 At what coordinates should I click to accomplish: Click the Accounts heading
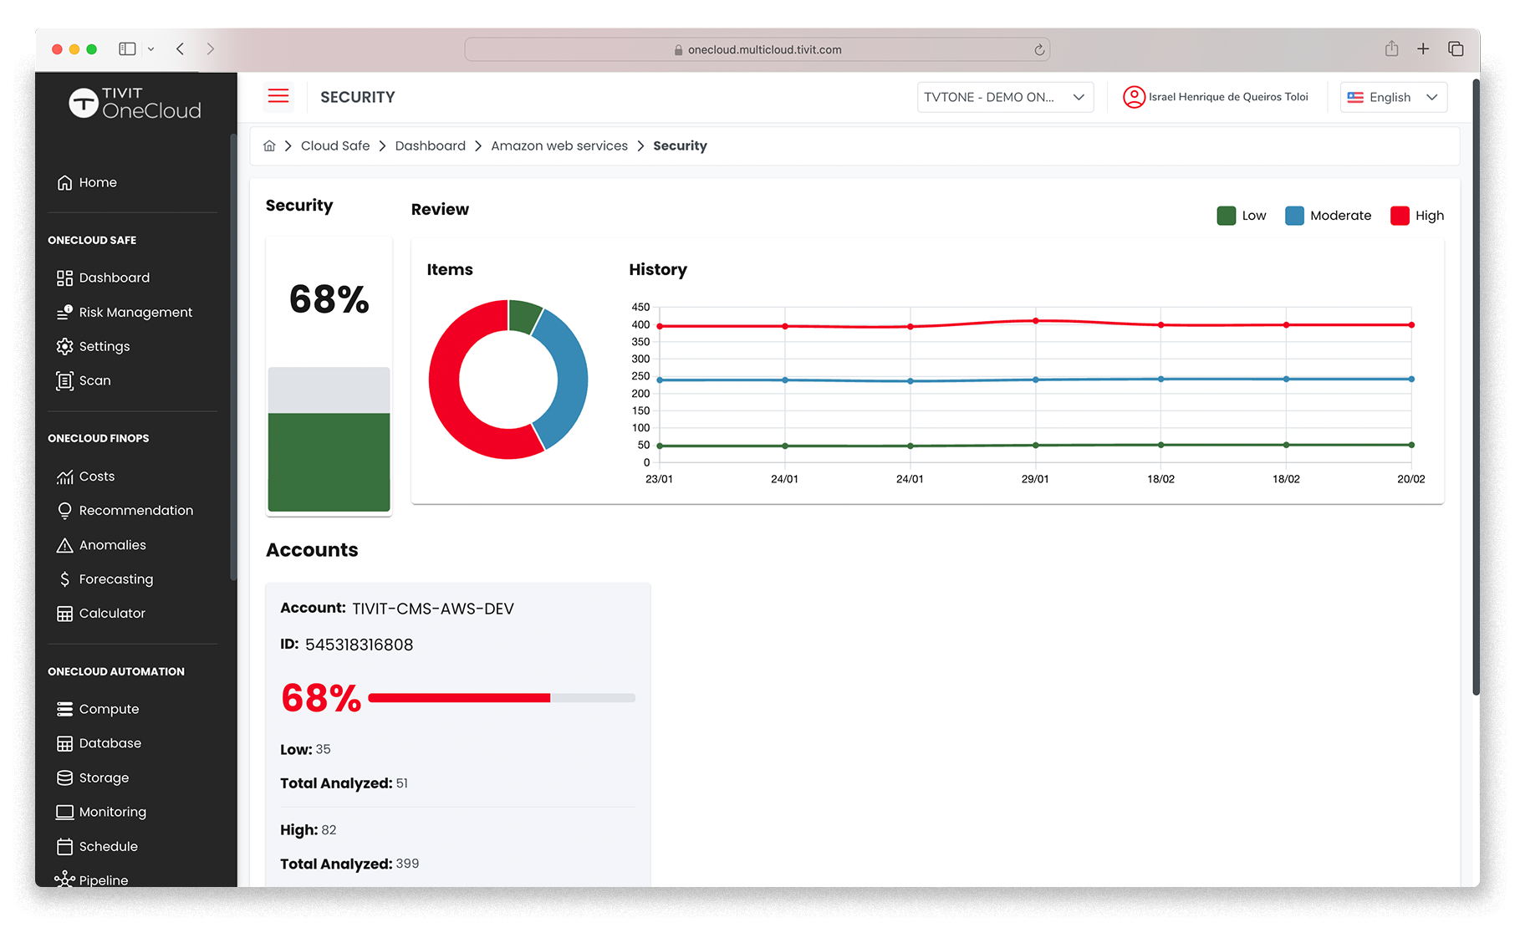[x=312, y=550]
